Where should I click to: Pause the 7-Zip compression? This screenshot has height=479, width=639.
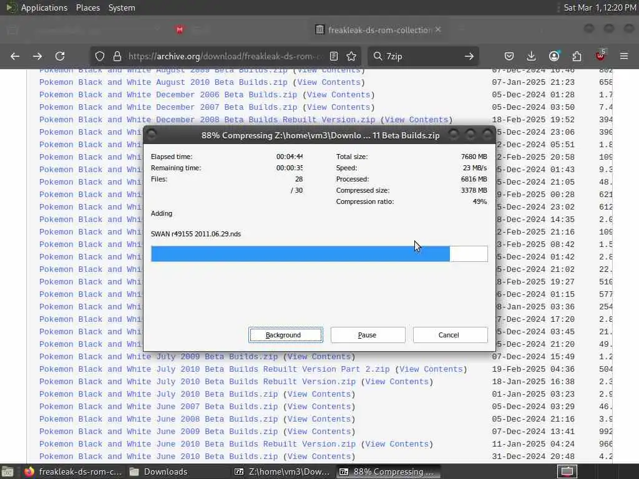368,335
